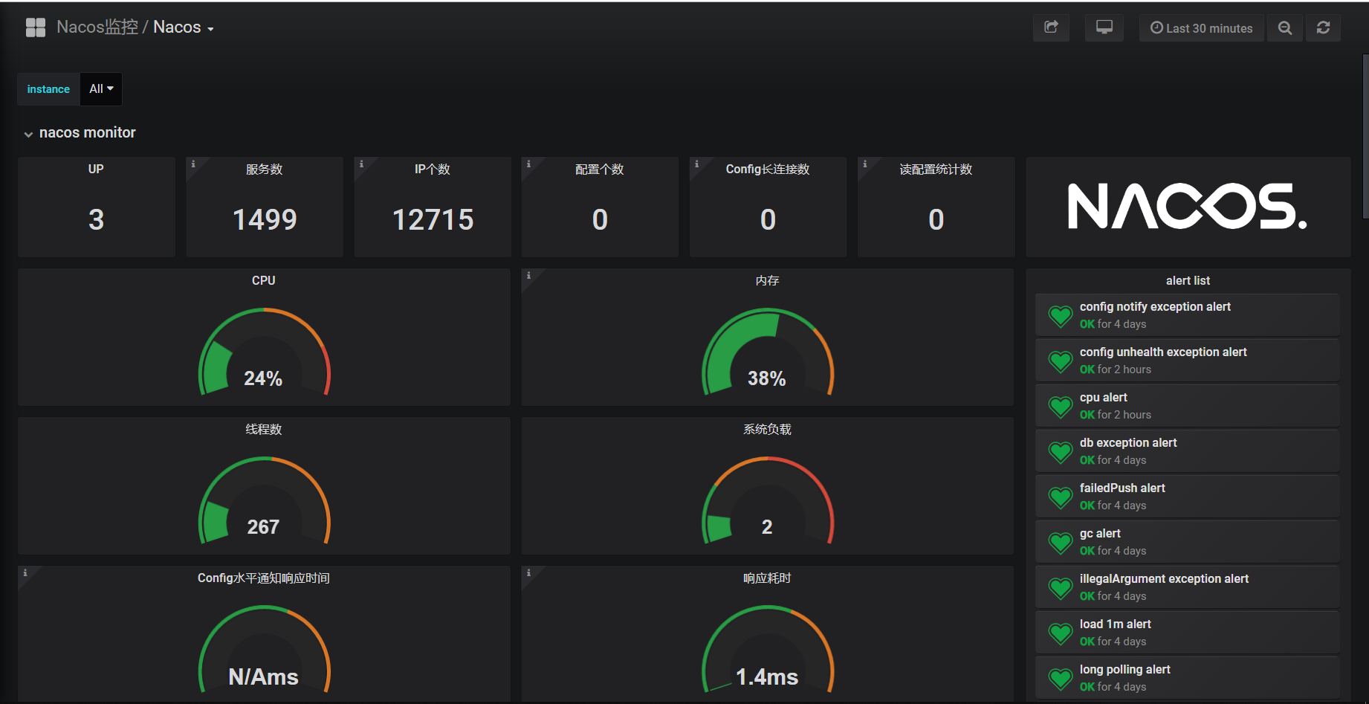The height and width of the screenshot is (704, 1369).
Task: Click heart icon of illegalArgument exception alert
Action: (x=1061, y=589)
